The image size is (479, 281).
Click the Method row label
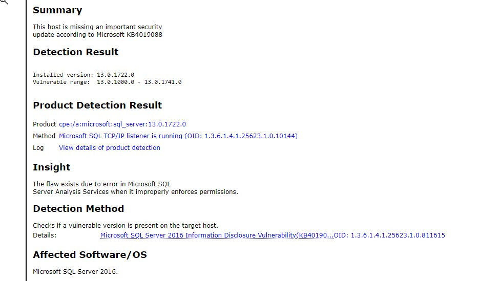[44, 136]
